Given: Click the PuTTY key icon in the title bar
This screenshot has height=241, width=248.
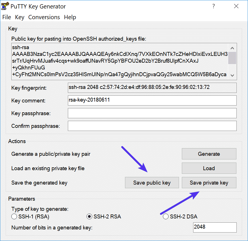Looking at the screenshot, I should (5, 6).
